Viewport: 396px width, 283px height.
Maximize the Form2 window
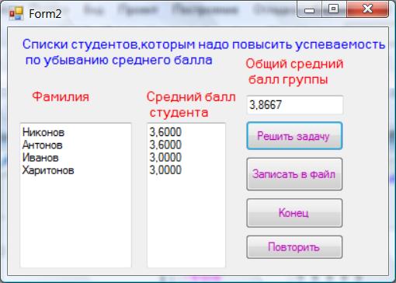pyautogui.click(x=334, y=9)
